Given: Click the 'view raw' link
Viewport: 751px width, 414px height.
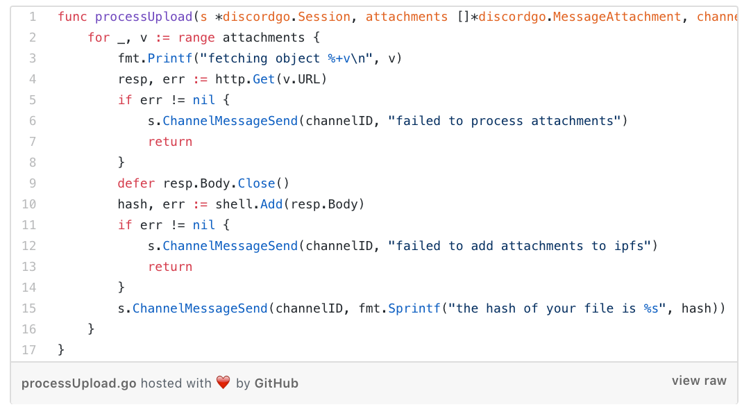Looking at the screenshot, I should coord(699,381).
